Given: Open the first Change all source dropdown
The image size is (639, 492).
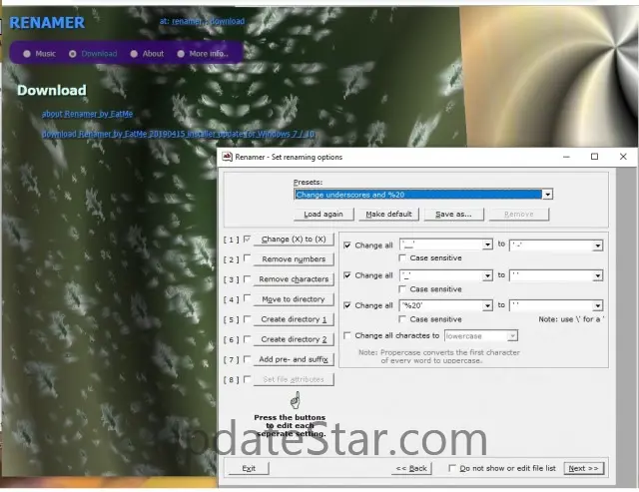Looking at the screenshot, I should pyautogui.click(x=487, y=245).
